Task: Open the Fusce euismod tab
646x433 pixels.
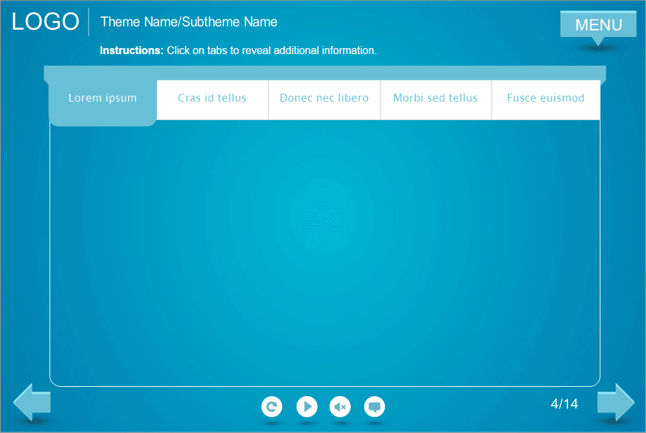Action: click(546, 98)
